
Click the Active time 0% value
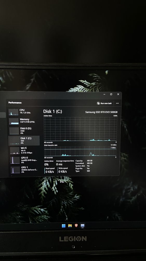click(46, 164)
